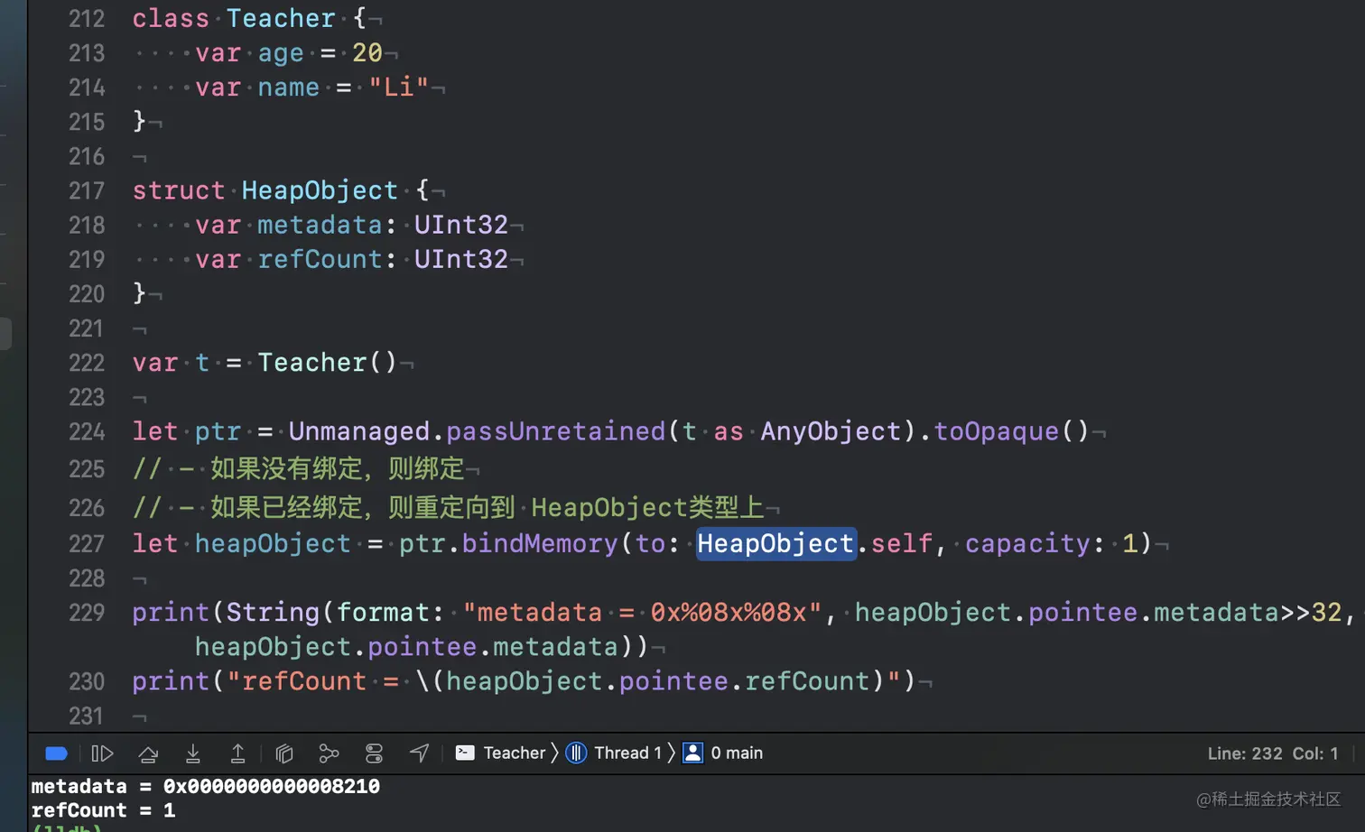Click heapObject variable name on line 227

pyautogui.click(x=273, y=543)
